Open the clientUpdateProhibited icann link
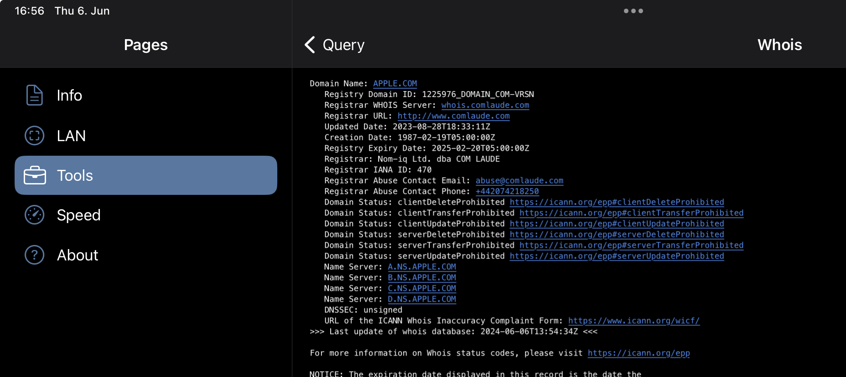 tap(617, 224)
